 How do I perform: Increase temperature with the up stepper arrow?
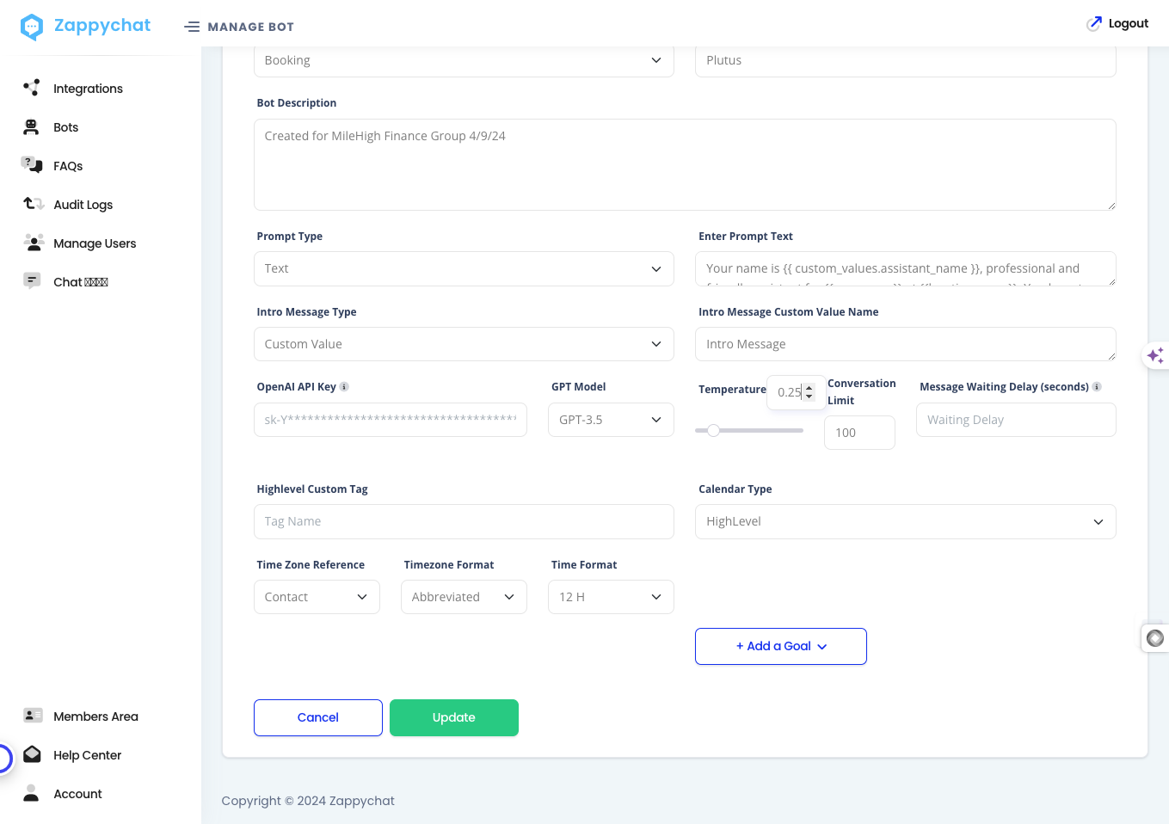[809, 388]
